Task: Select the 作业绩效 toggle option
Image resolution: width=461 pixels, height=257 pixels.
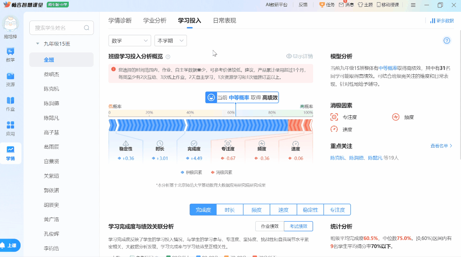Action: [x=269, y=226]
